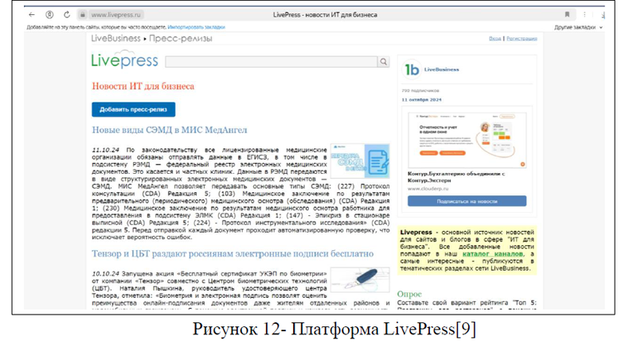637x351 pixels.
Task: Go back with the browser back arrow
Action: (x=32, y=14)
